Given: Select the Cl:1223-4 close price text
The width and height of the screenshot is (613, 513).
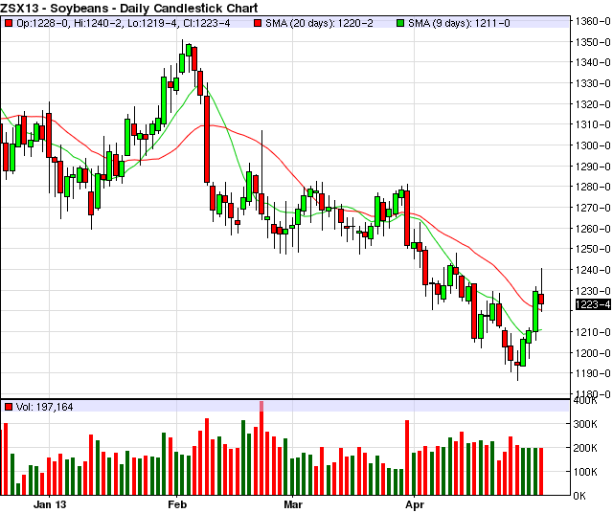Looking at the screenshot, I should pyautogui.click(x=207, y=23).
